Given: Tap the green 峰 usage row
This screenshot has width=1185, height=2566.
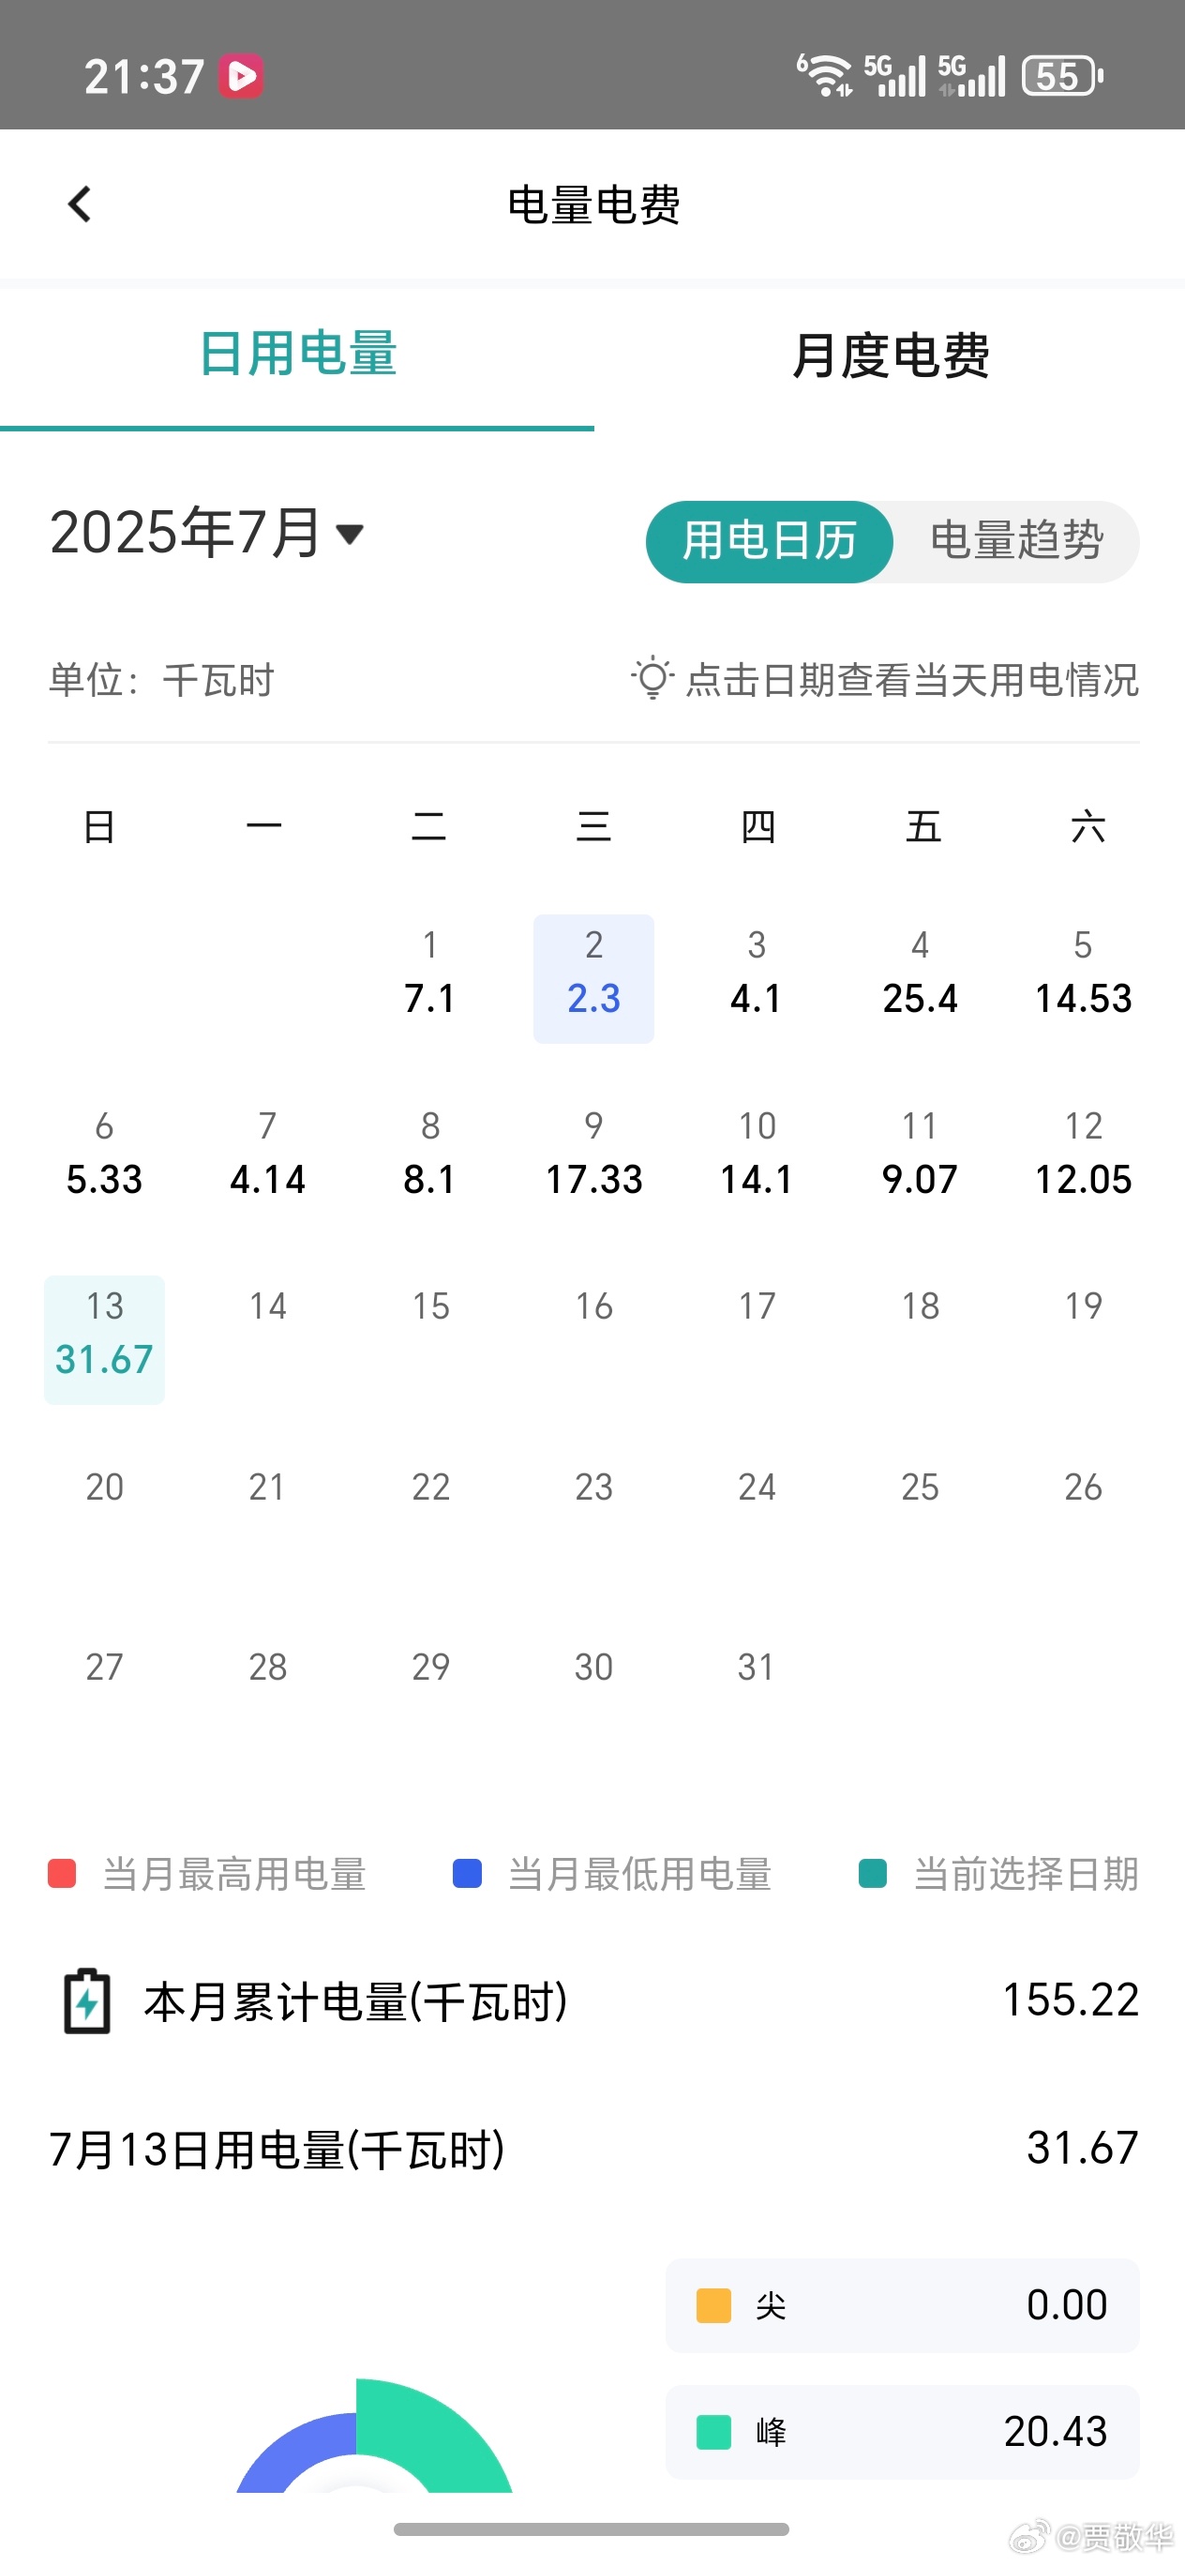Looking at the screenshot, I should tap(902, 2432).
